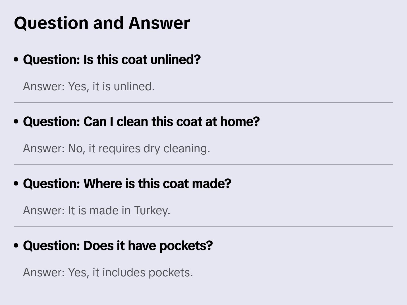The height and width of the screenshot is (305, 407).
Task: Click the divider line below the Turkey answer
Action: coord(204,227)
